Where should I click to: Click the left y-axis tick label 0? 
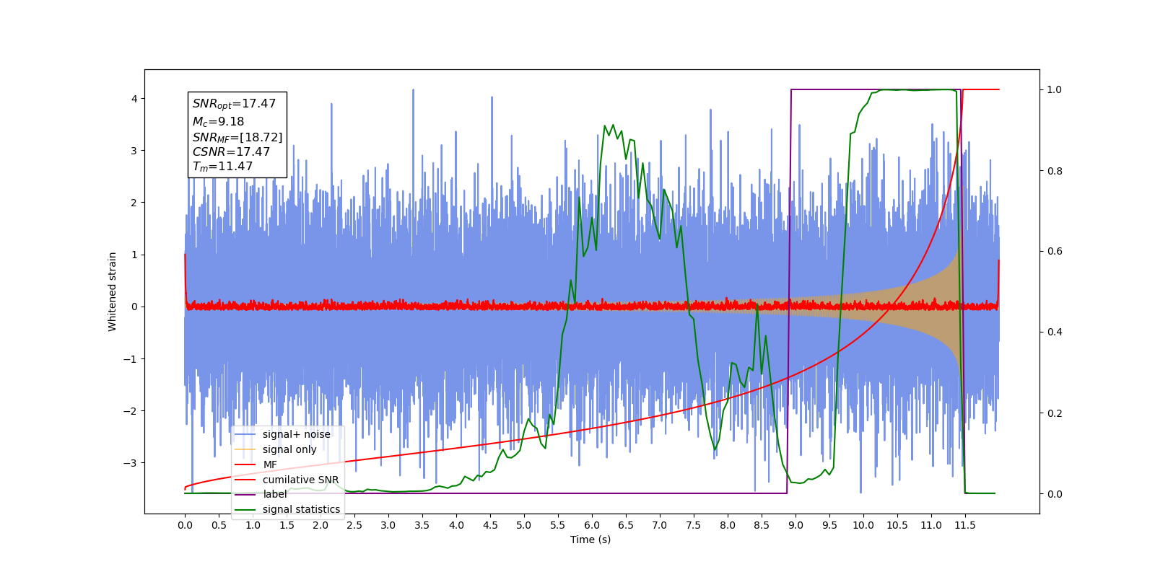pos(134,307)
